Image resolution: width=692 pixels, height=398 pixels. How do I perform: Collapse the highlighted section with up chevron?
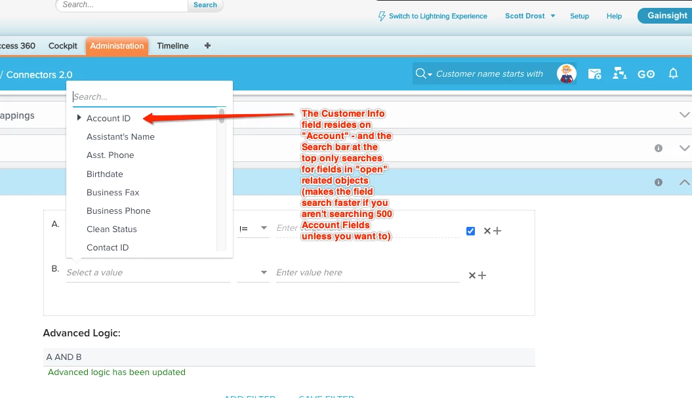[x=684, y=182]
